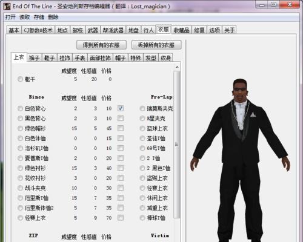This screenshot has width=303, height=242.
Task: Open the 裤子 clothing sub-tab
Action: (x=34, y=58)
